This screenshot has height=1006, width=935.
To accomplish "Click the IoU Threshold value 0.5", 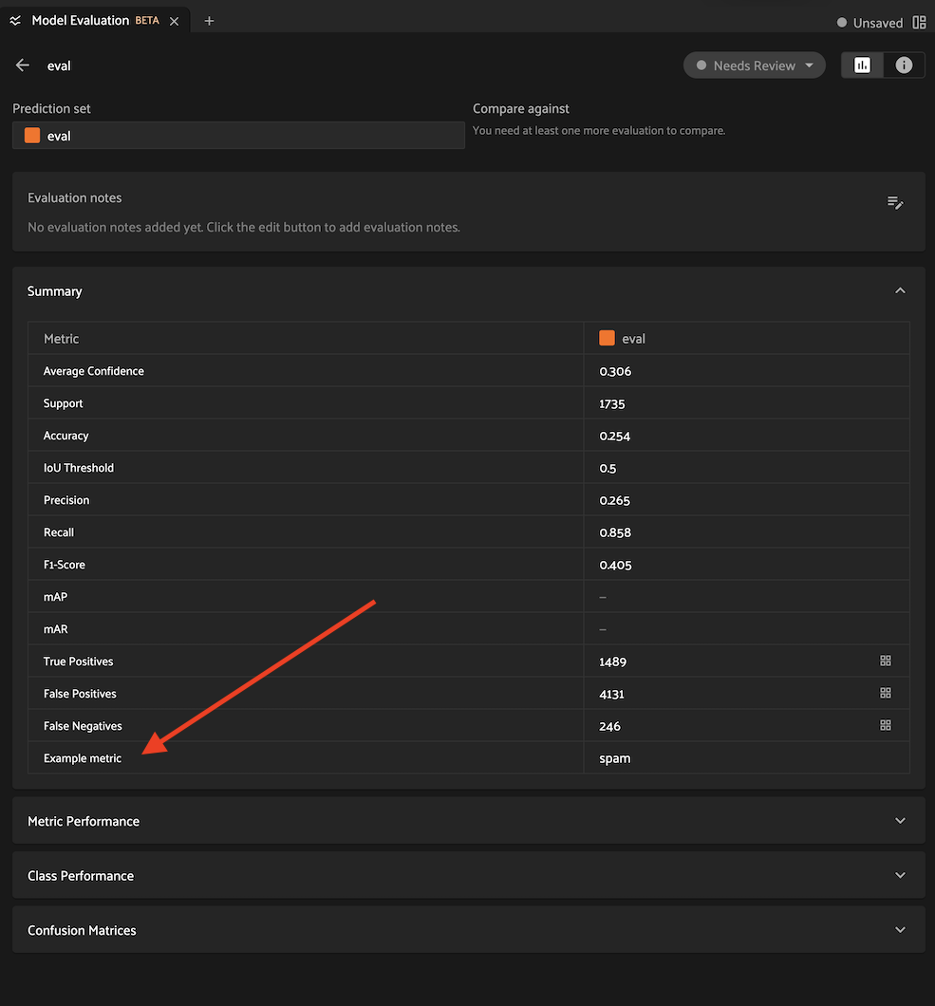I will click(608, 468).
